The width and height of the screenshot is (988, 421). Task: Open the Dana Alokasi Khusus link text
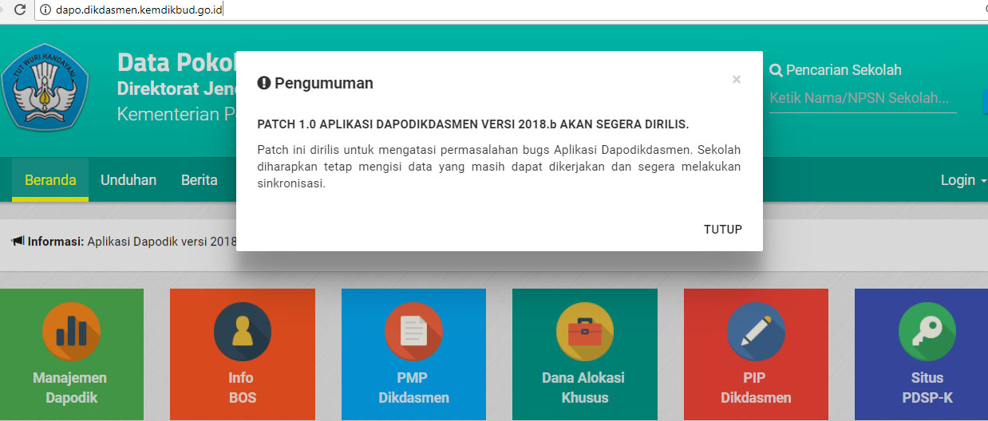point(584,388)
